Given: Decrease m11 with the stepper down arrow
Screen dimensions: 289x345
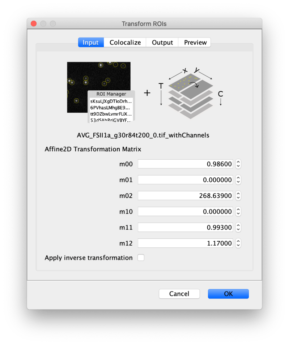Looking at the screenshot, I should point(238,230).
